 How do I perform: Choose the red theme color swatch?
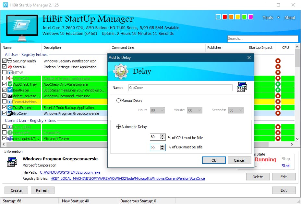[x=224, y=17]
